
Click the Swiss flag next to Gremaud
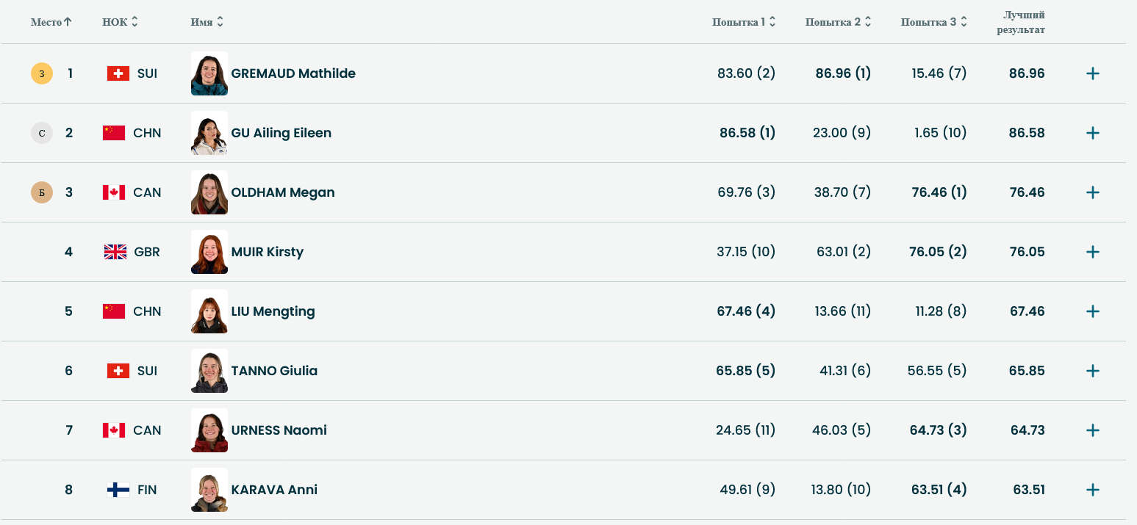coord(118,73)
